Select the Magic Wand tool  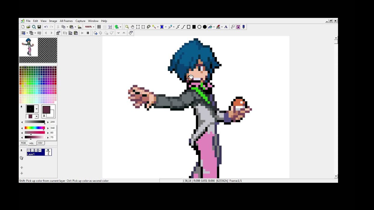click(154, 27)
